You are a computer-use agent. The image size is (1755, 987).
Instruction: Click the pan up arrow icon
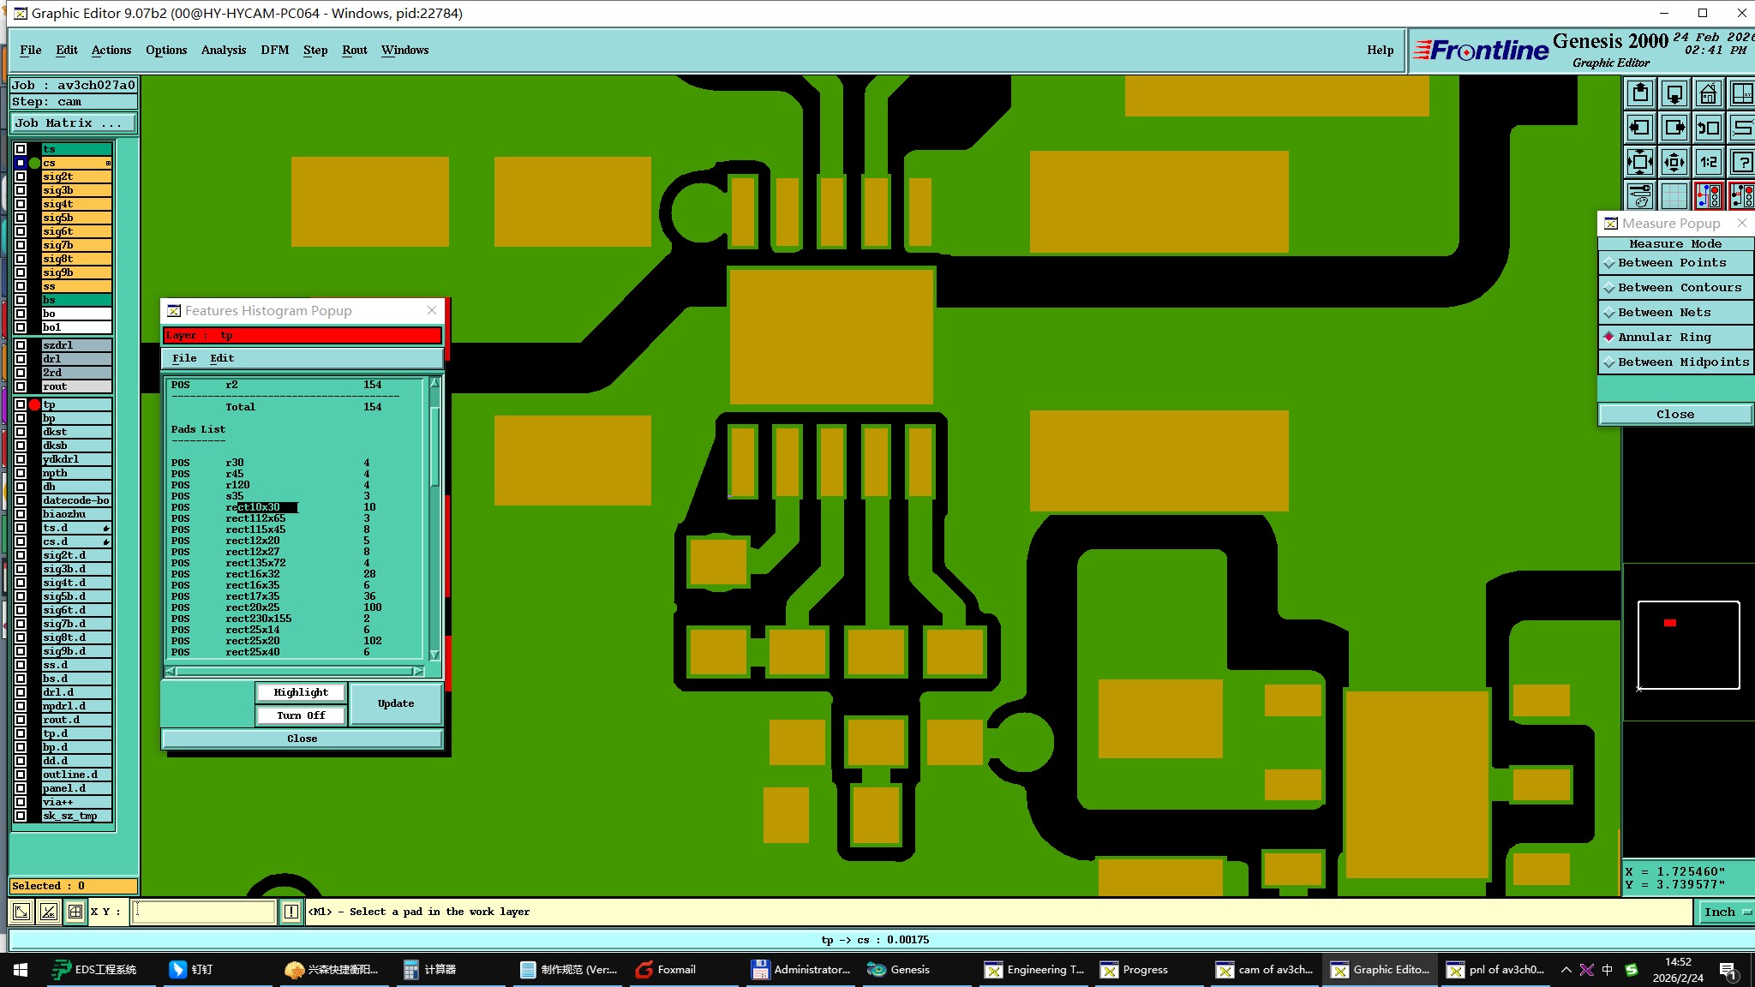[1640, 93]
